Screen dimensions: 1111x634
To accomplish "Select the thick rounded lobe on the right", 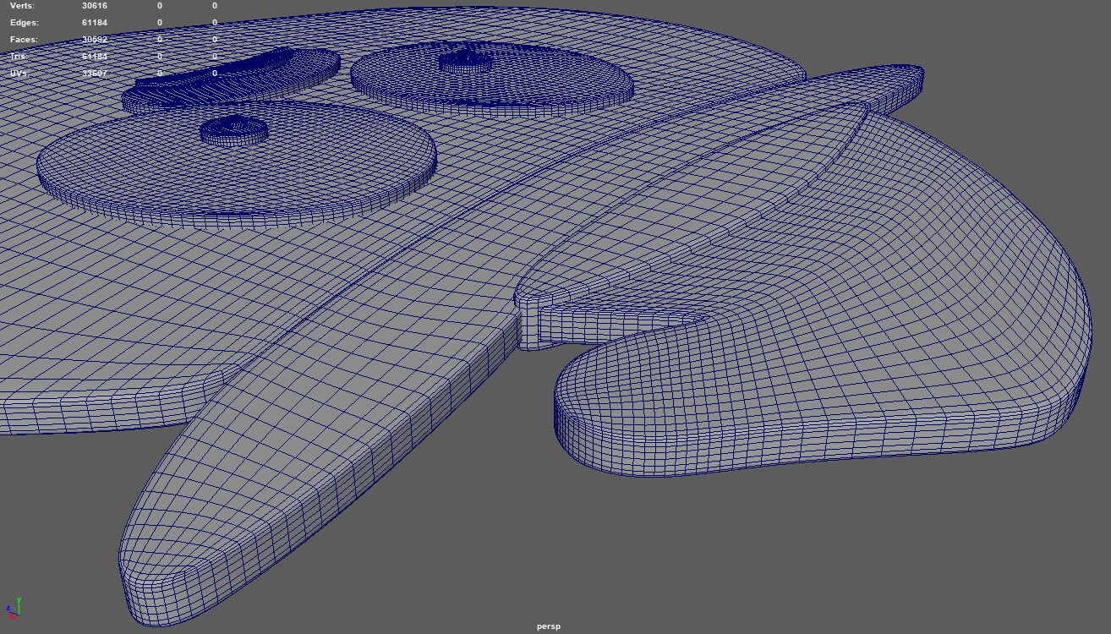I will click(x=846, y=380).
